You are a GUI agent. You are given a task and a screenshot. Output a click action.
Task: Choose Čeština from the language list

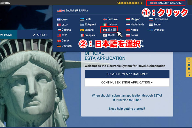coord(64,30)
